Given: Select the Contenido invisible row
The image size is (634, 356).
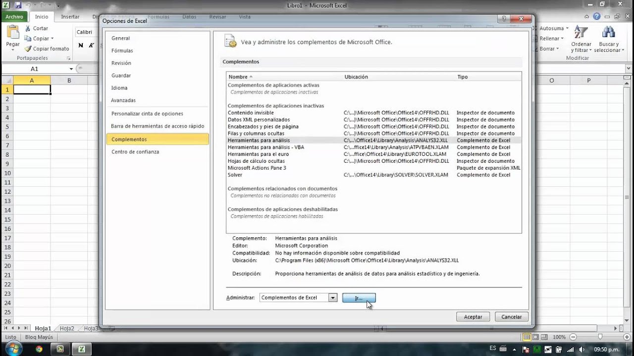Looking at the screenshot, I should tap(374, 113).
